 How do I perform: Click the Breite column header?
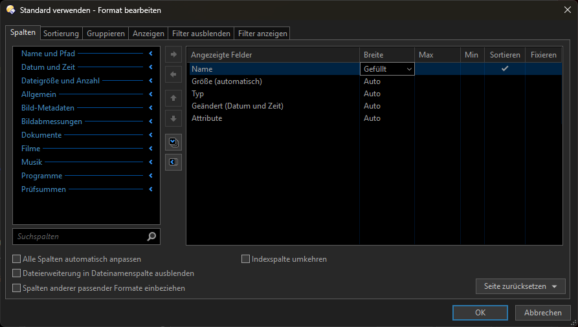pos(387,55)
